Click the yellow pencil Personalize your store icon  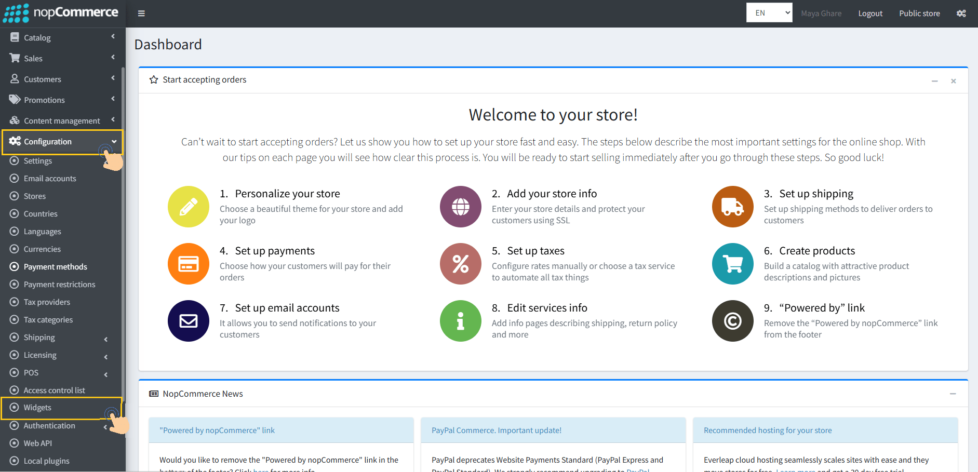tap(188, 207)
